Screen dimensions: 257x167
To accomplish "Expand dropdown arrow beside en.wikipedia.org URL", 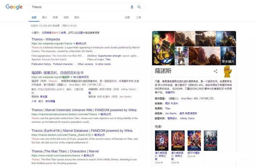I will point(74,44).
